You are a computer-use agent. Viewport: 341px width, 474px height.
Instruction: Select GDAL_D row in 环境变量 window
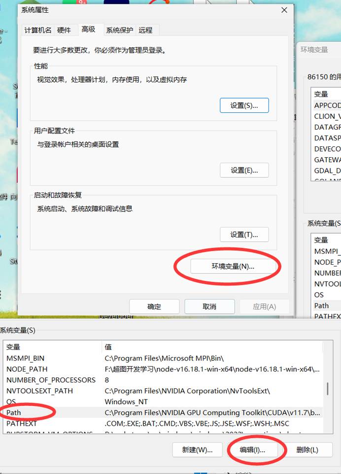click(327, 171)
